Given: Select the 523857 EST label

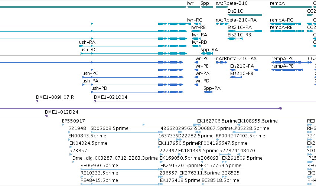Looking at the screenshot, I should click(78, 151).
